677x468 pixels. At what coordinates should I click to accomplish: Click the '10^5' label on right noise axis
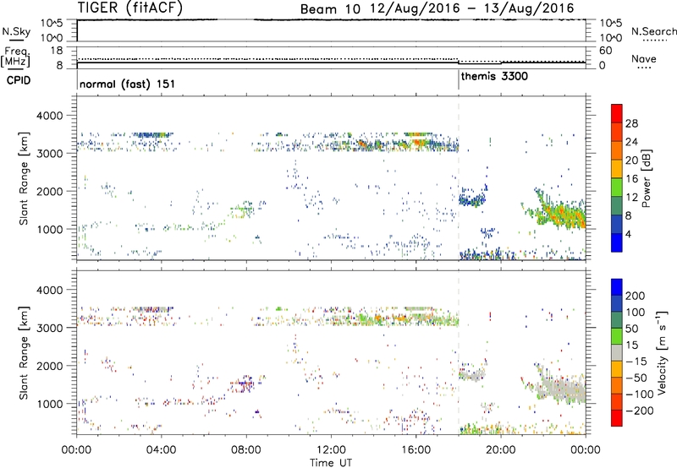point(610,23)
